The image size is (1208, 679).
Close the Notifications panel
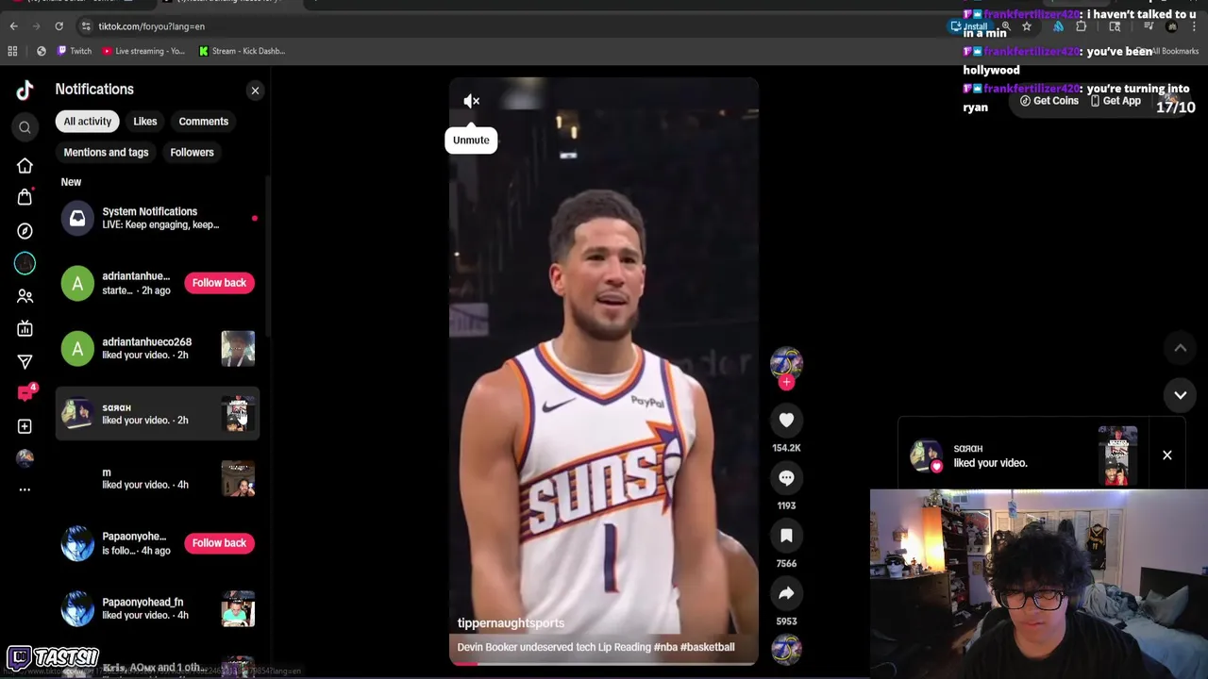[255, 91]
